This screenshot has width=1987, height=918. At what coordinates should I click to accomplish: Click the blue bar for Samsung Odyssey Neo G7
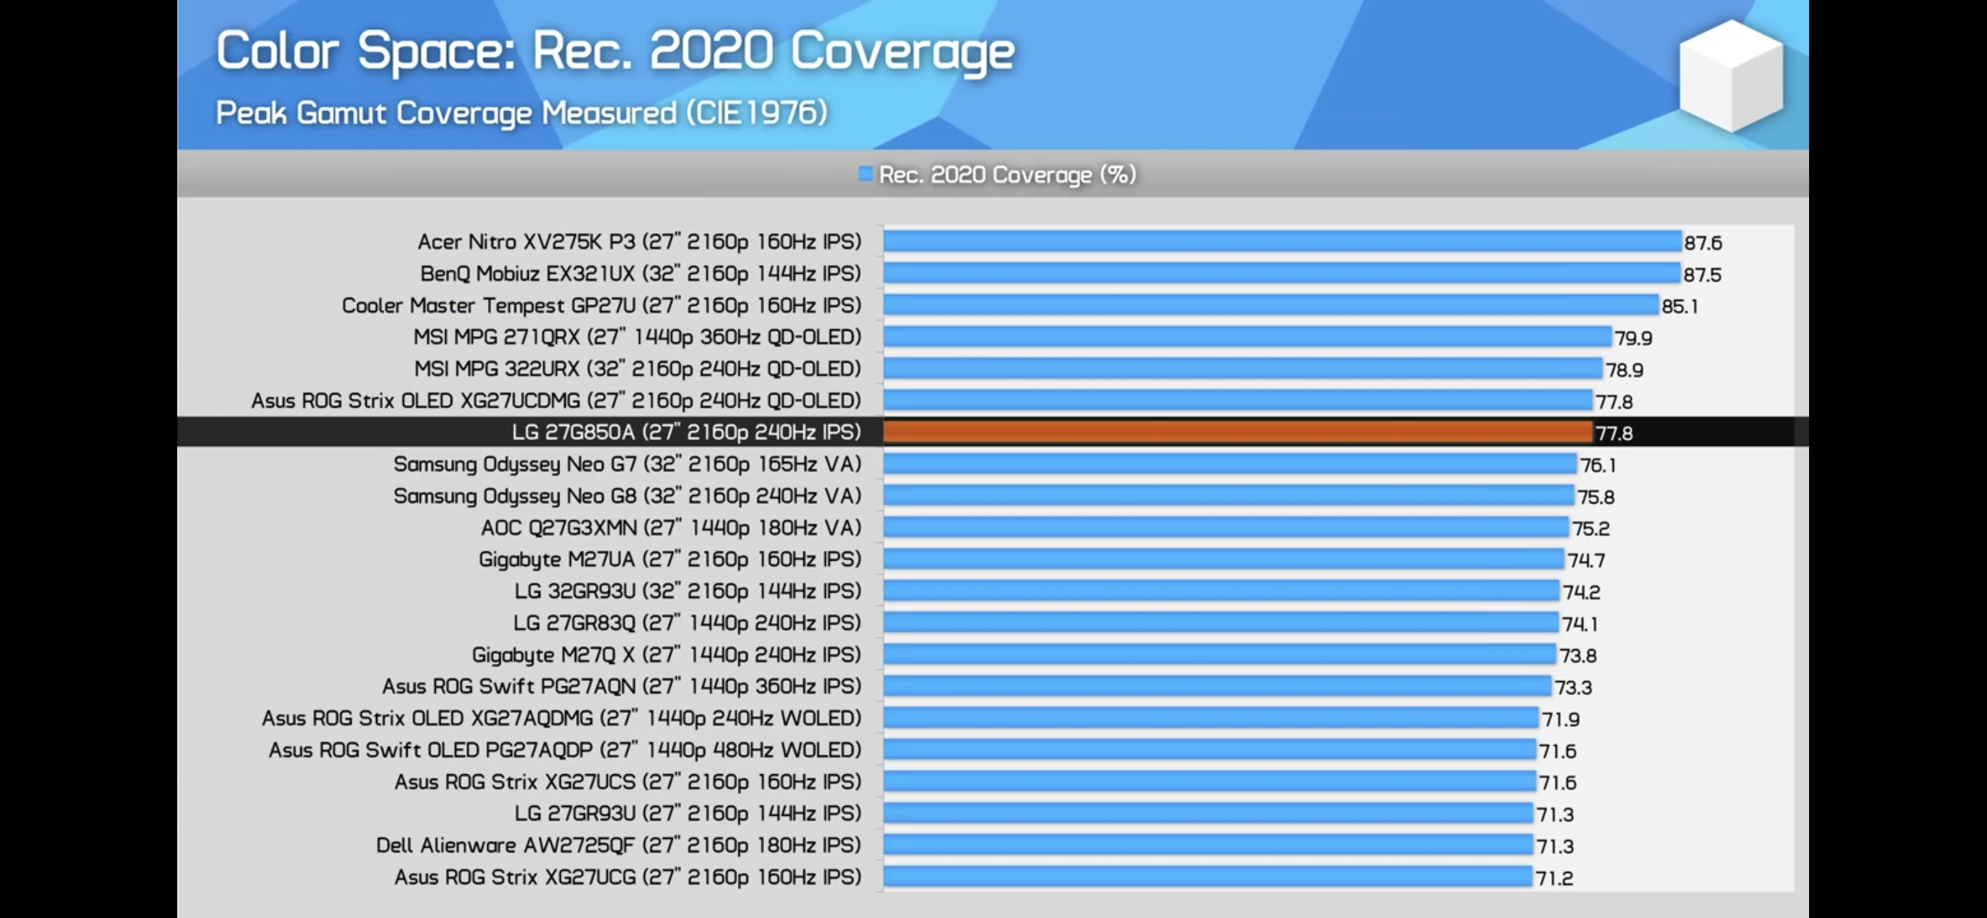pos(1230,463)
